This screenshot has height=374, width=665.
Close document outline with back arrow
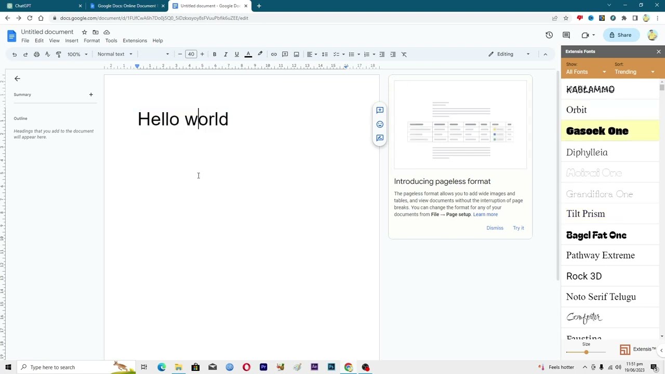point(17,78)
